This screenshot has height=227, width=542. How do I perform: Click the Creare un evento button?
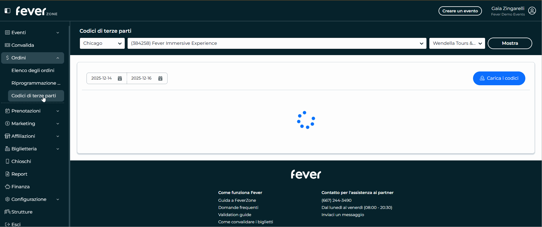[460, 11]
